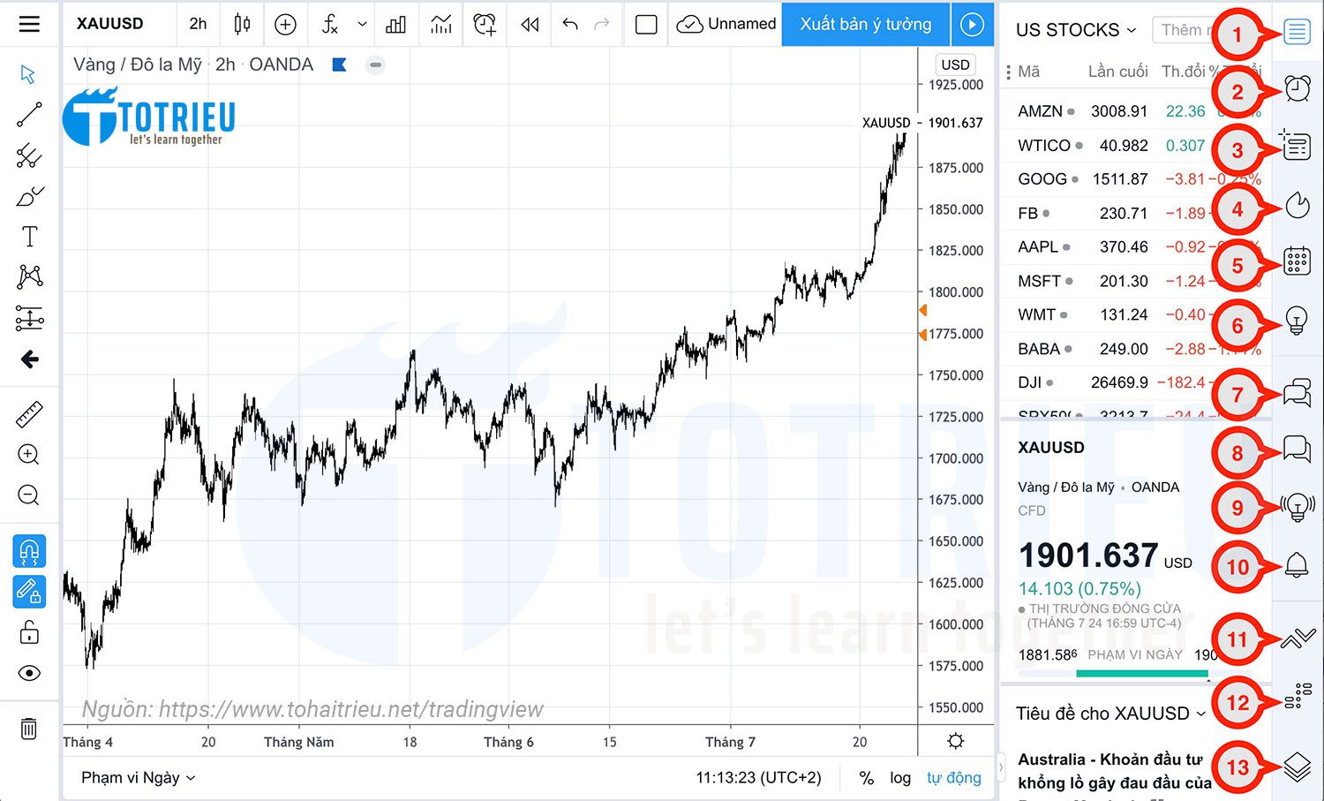Select the GOOG watchlist row

click(x=1135, y=179)
